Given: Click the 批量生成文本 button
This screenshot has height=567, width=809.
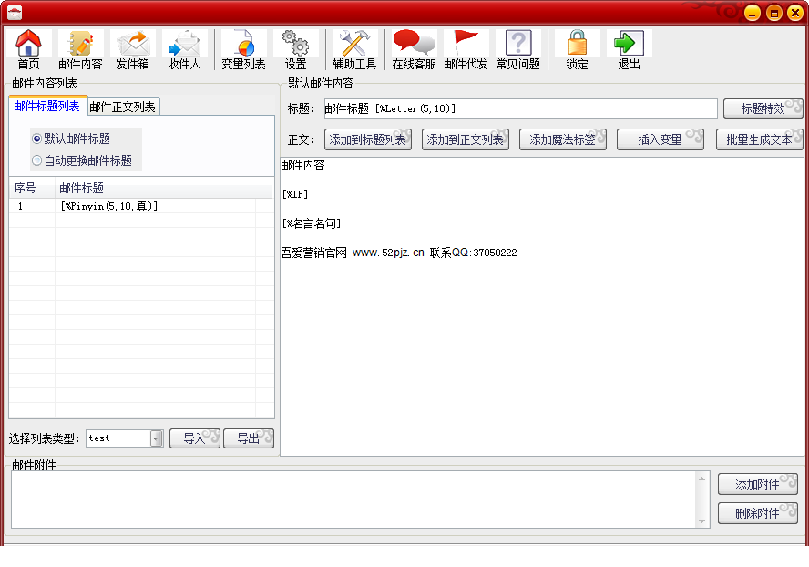Looking at the screenshot, I should 760,139.
